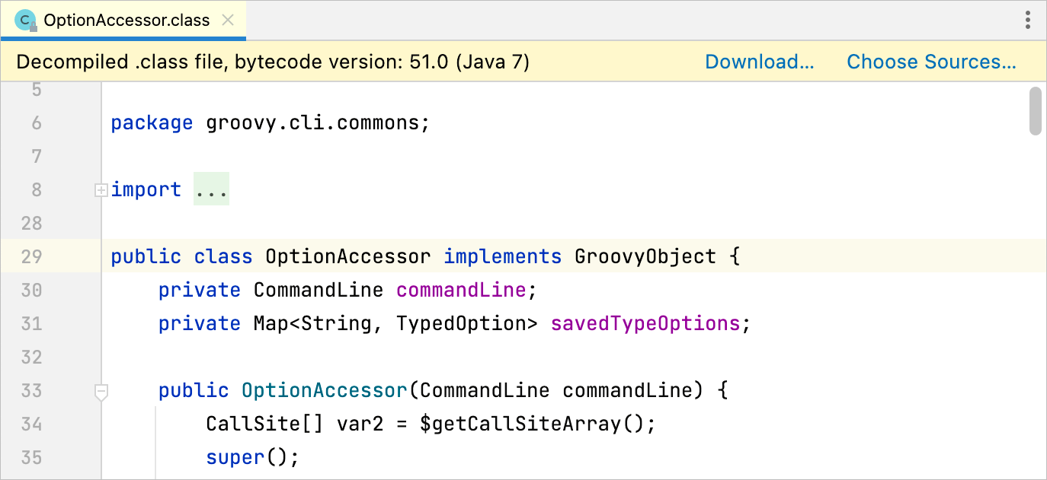Click the "..." placeholder to reveal hidden imports
This screenshot has height=480, width=1047.
click(x=211, y=189)
